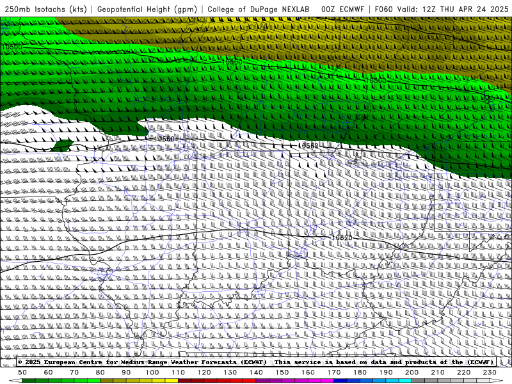Screen dimensions: 512x384
Task: Click the "70" value on the color scale
Action: tap(74, 372)
